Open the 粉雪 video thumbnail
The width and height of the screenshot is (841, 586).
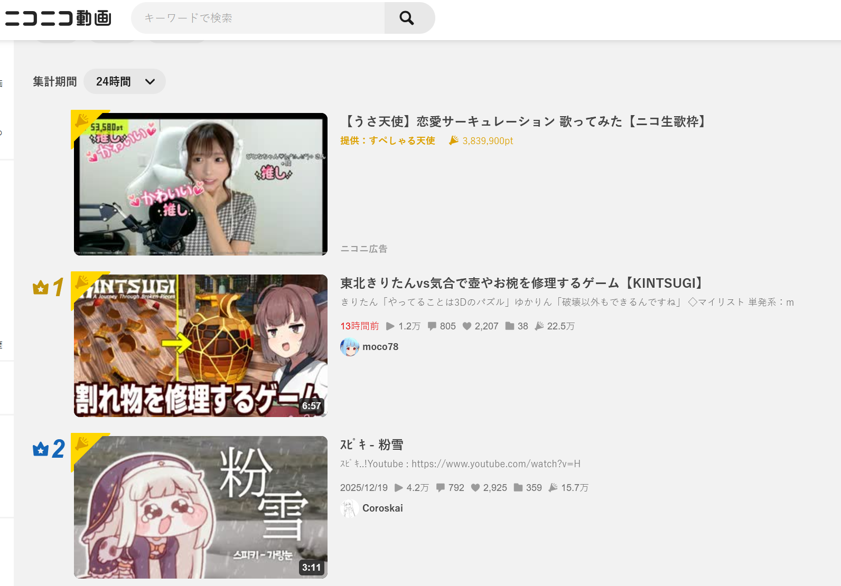click(201, 507)
